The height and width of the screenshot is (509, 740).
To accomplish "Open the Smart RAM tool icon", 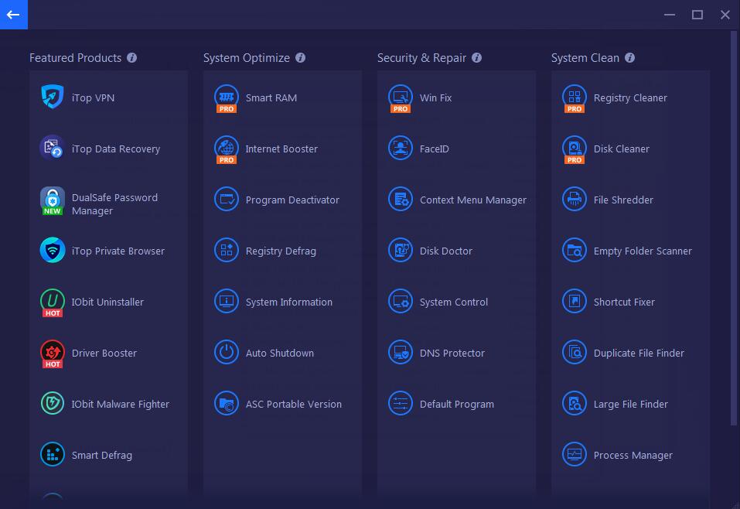I will click(227, 98).
